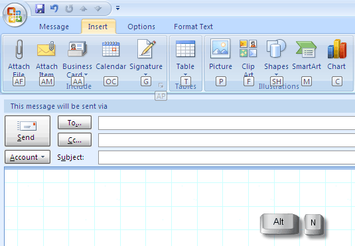
Task: Insert a SmartArt graphic
Action: [307, 56]
